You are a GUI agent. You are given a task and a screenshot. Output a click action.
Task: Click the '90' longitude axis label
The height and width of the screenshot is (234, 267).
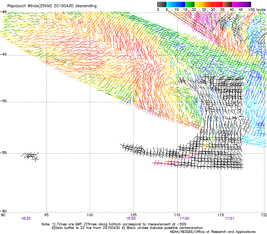tap(3, 215)
